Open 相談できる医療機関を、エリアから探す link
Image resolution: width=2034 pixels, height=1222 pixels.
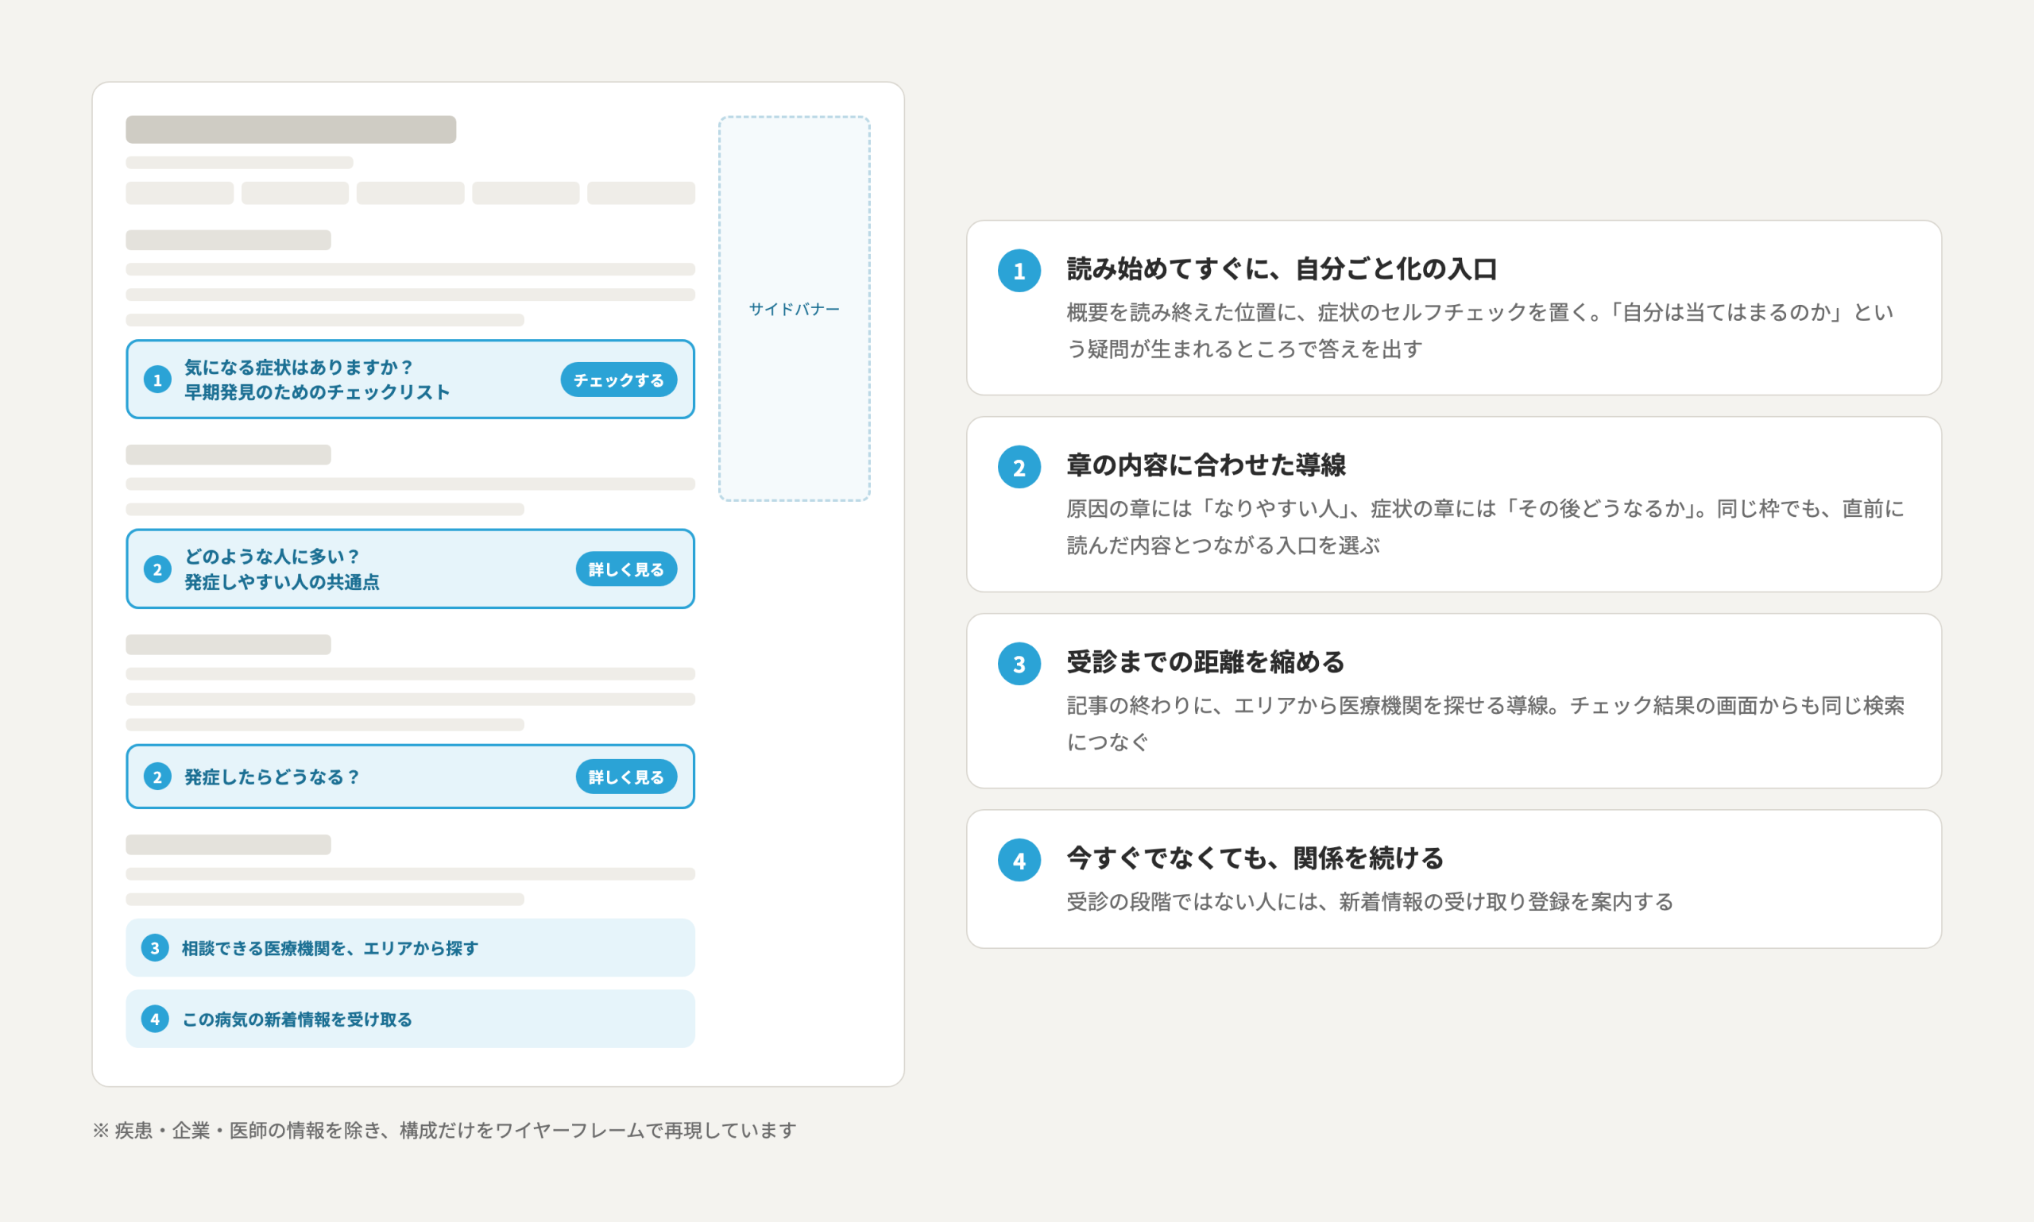410,948
